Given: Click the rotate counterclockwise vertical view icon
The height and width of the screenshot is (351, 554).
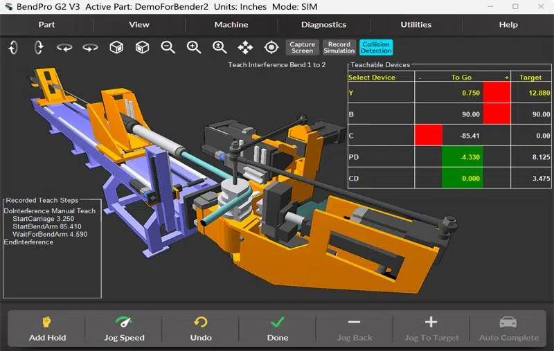Looking at the screenshot, I should tap(13, 47).
